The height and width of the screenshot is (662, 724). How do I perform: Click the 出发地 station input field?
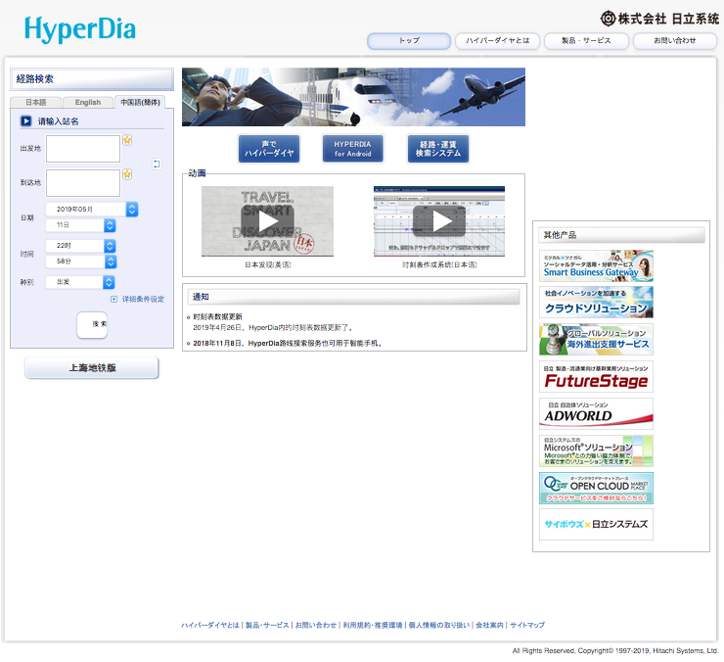coord(83,149)
